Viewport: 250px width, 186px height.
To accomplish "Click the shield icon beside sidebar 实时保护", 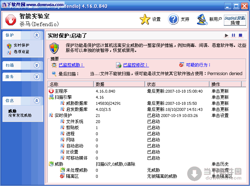I will pos(9,46).
